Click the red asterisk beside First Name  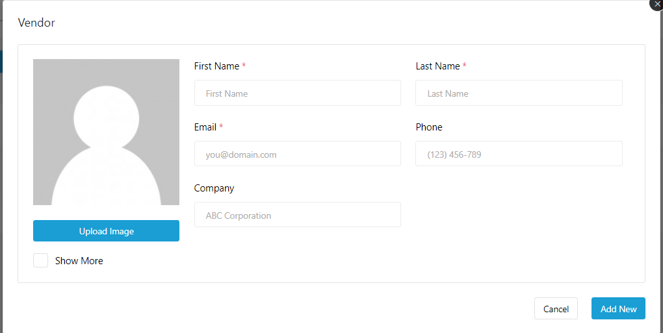[x=244, y=66]
